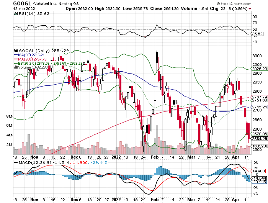Click the MA(200) 2767.79 legend text
This screenshot has height=203, width=268.
32,59
